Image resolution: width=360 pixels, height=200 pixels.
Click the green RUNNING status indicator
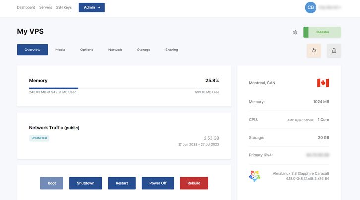tap(322, 32)
